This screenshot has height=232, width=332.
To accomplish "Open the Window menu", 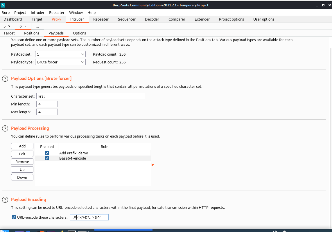I will click(76, 13).
